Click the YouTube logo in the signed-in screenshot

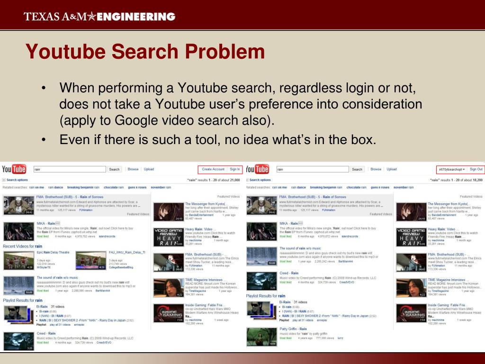[x=257, y=169]
